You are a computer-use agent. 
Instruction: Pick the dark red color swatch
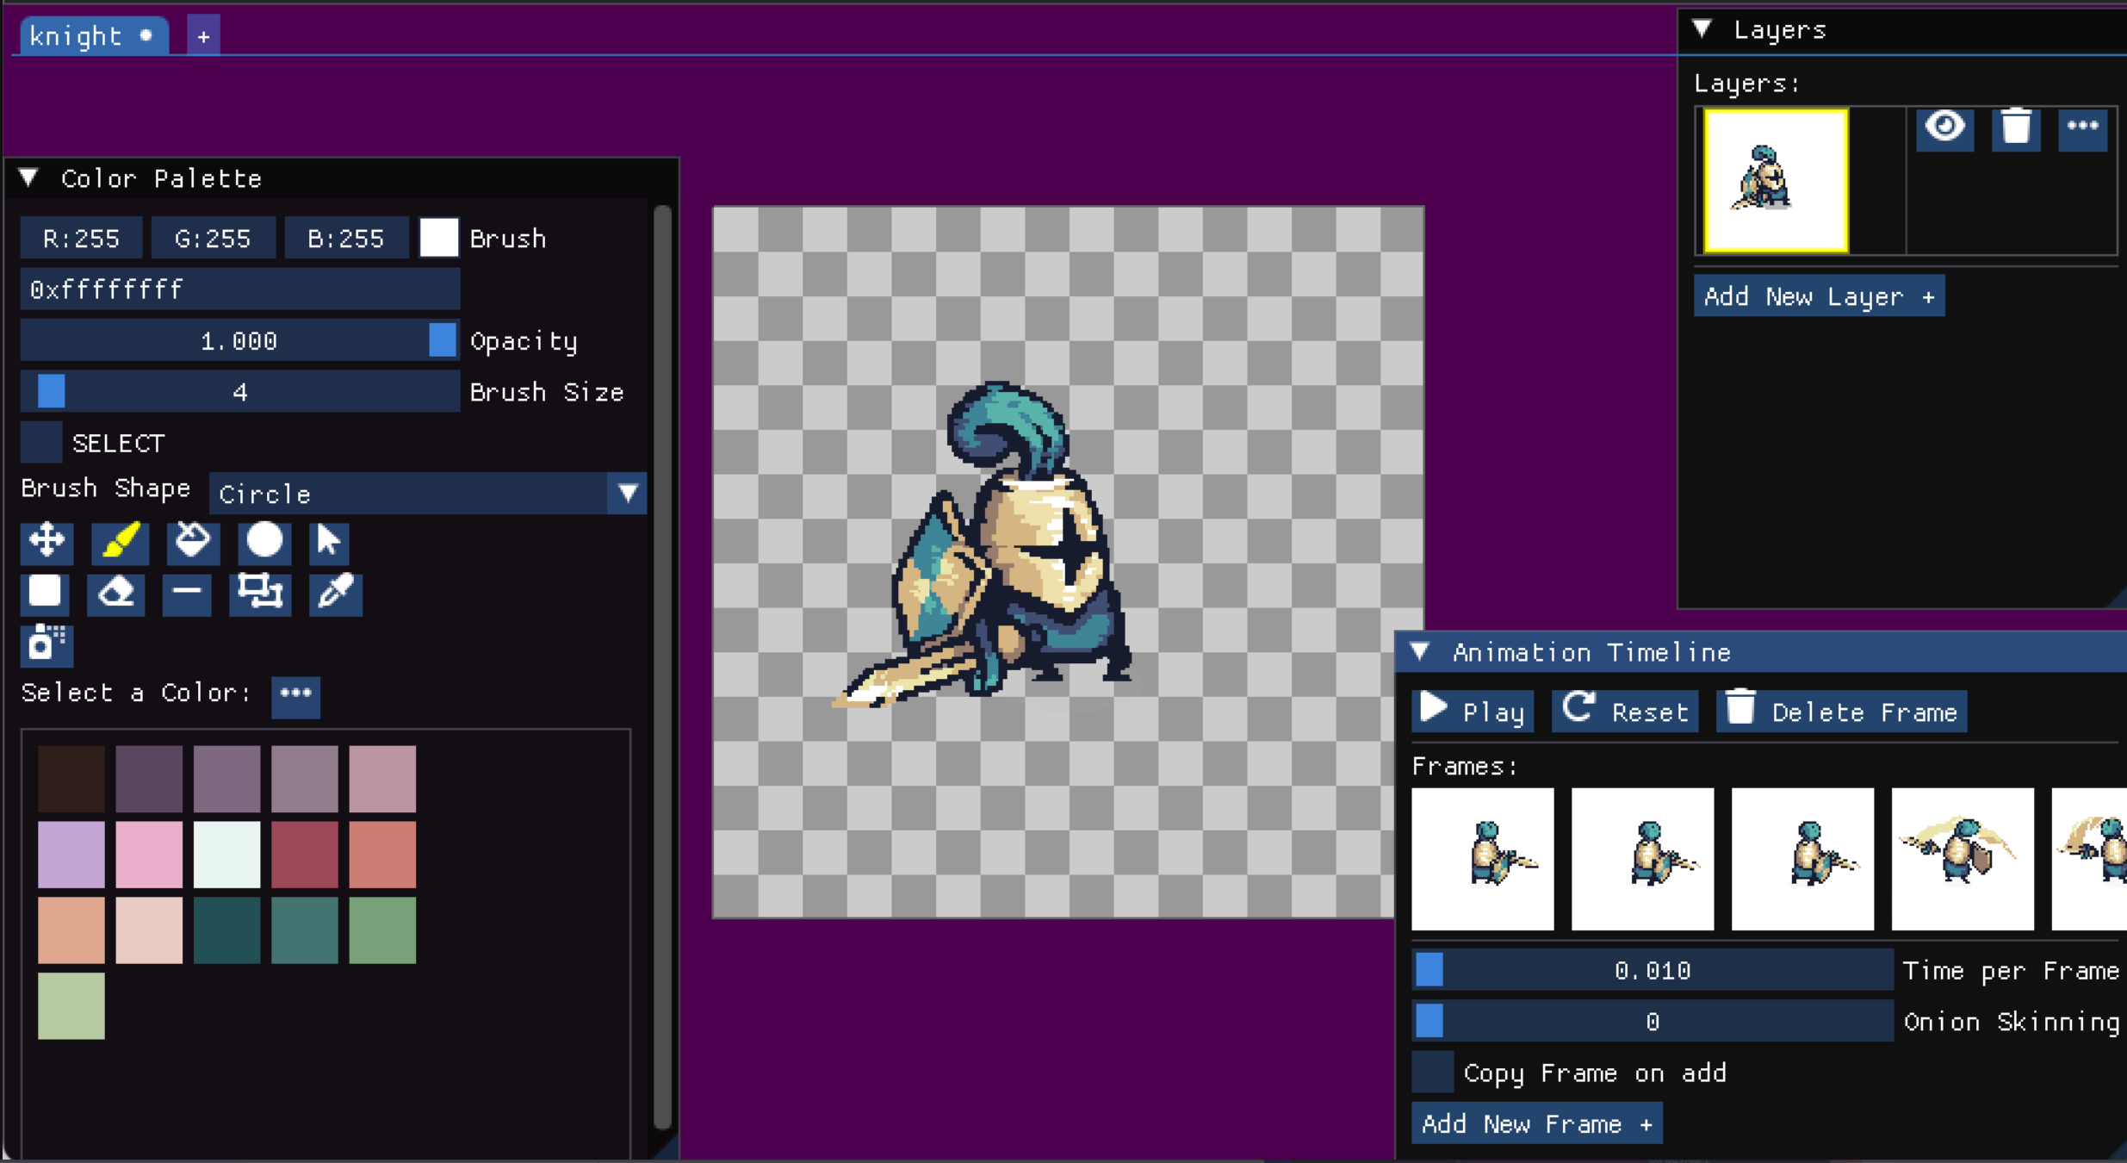point(305,855)
